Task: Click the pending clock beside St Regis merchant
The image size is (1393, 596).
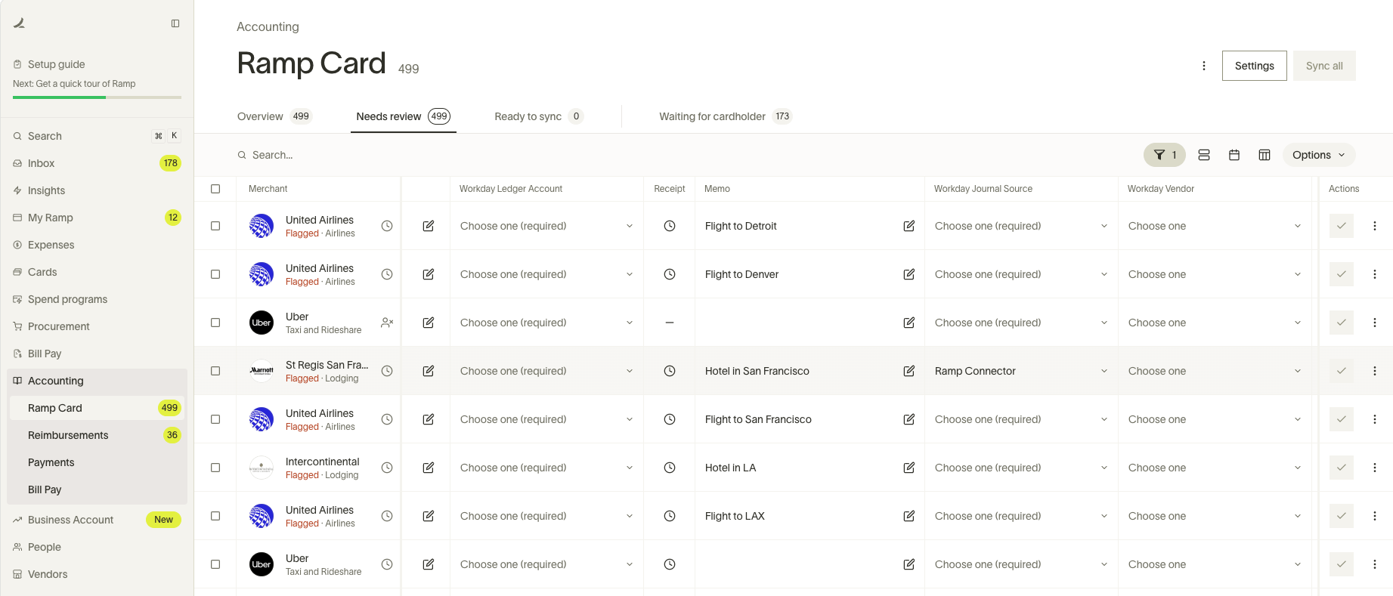Action: [387, 371]
